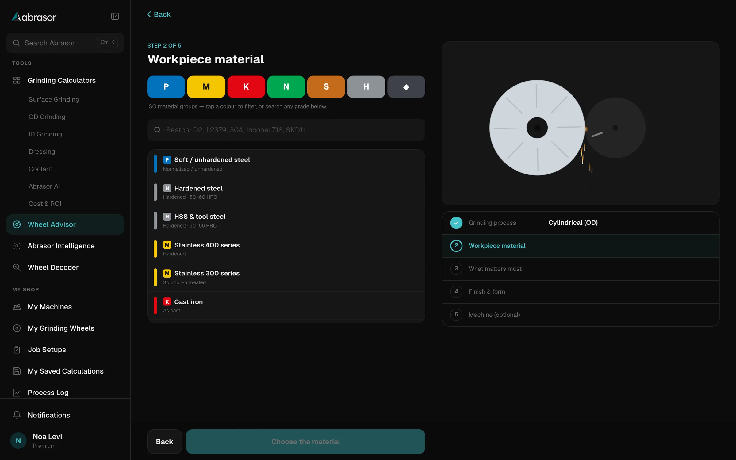The image size is (736, 460).
Task: Click the Wheel Advisor target icon
Action: 17,224
